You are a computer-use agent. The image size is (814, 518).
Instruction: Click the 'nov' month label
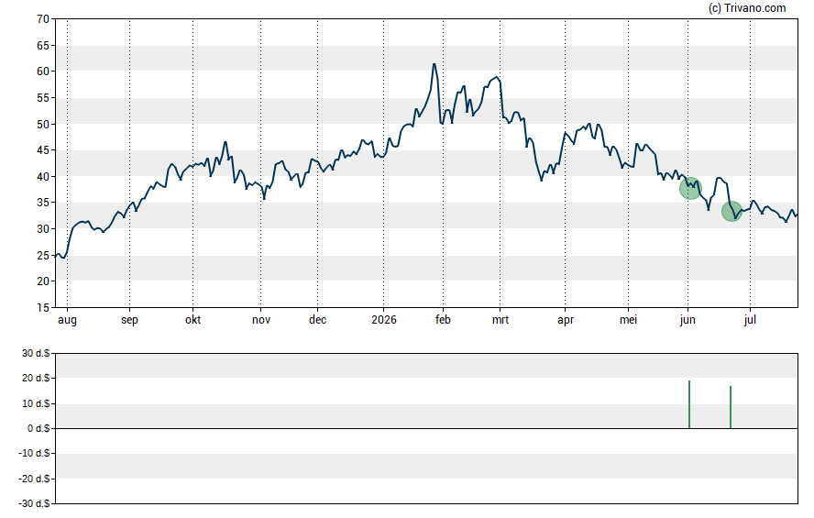[x=261, y=320]
